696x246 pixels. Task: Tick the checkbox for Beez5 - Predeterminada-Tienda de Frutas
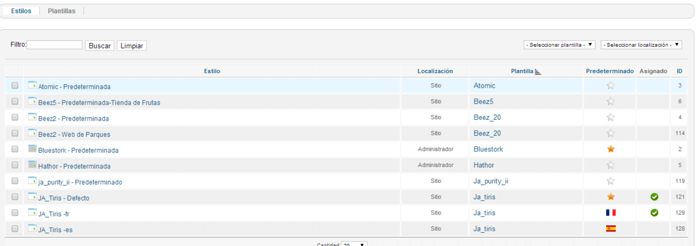pos(15,102)
